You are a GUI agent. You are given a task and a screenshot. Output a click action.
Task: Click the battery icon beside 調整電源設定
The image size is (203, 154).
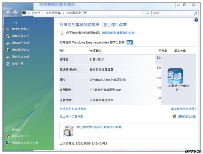8,50
